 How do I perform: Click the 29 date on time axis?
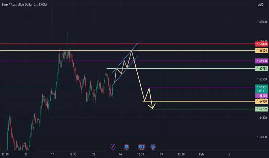pyautogui.click(x=161, y=154)
